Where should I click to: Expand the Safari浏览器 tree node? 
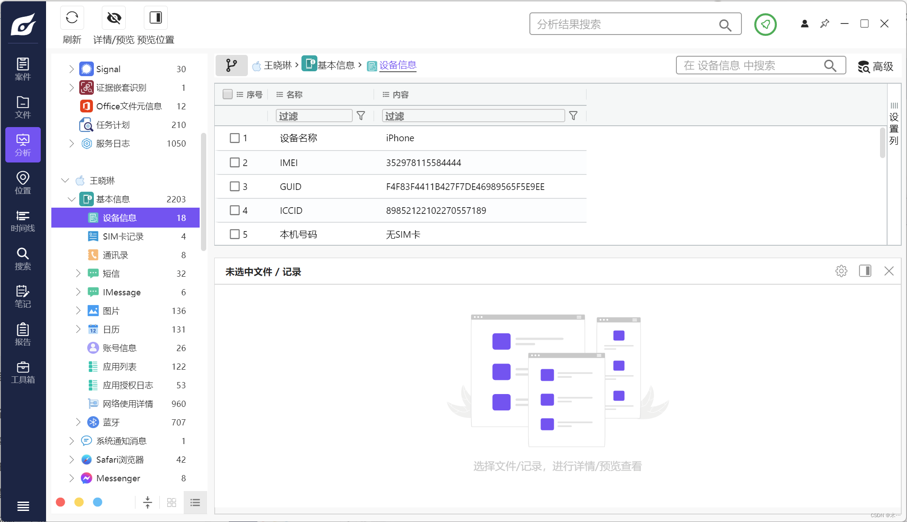[71, 460]
